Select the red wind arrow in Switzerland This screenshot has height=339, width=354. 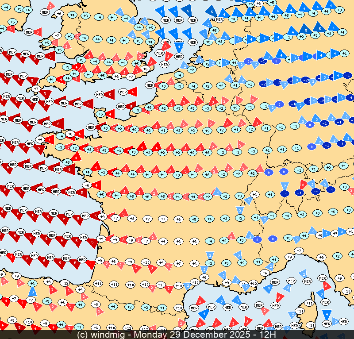[x=304, y=184]
